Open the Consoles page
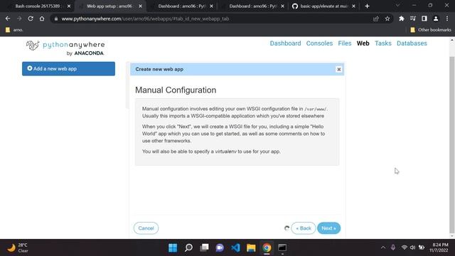Viewport: 455px width, 256px height. [x=319, y=43]
